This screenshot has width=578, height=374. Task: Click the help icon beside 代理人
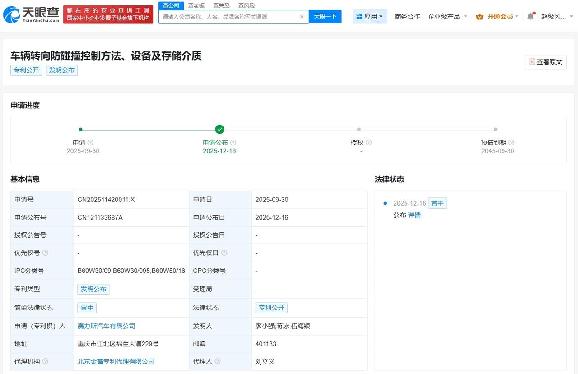[218, 361]
